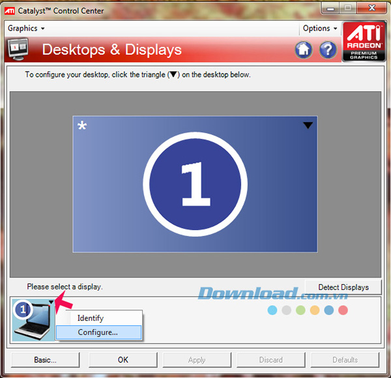The width and height of the screenshot is (391, 378).
Task: Click the ATI Radeon Premium Graphics logo
Action: (364, 42)
